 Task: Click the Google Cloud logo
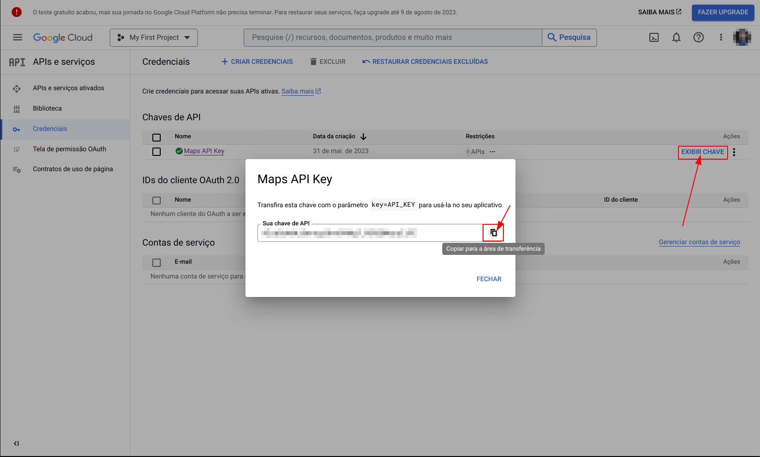pos(63,37)
